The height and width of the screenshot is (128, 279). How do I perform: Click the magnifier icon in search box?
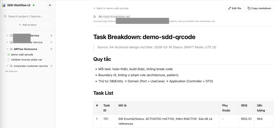coord(5,16)
